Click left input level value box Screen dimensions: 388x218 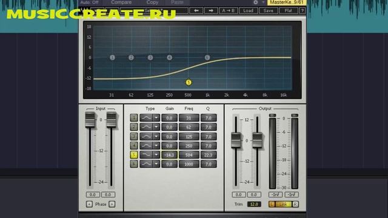tap(93, 194)
